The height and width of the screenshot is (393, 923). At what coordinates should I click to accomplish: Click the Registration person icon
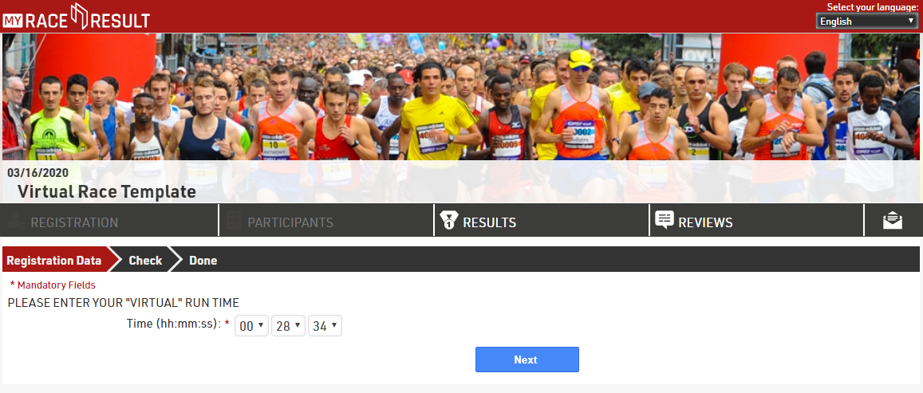tap(17, 222)
